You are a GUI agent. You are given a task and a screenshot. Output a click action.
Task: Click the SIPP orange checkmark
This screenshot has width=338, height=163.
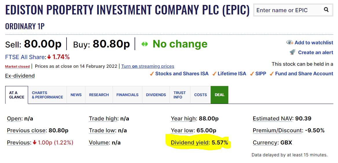[252, 74]
